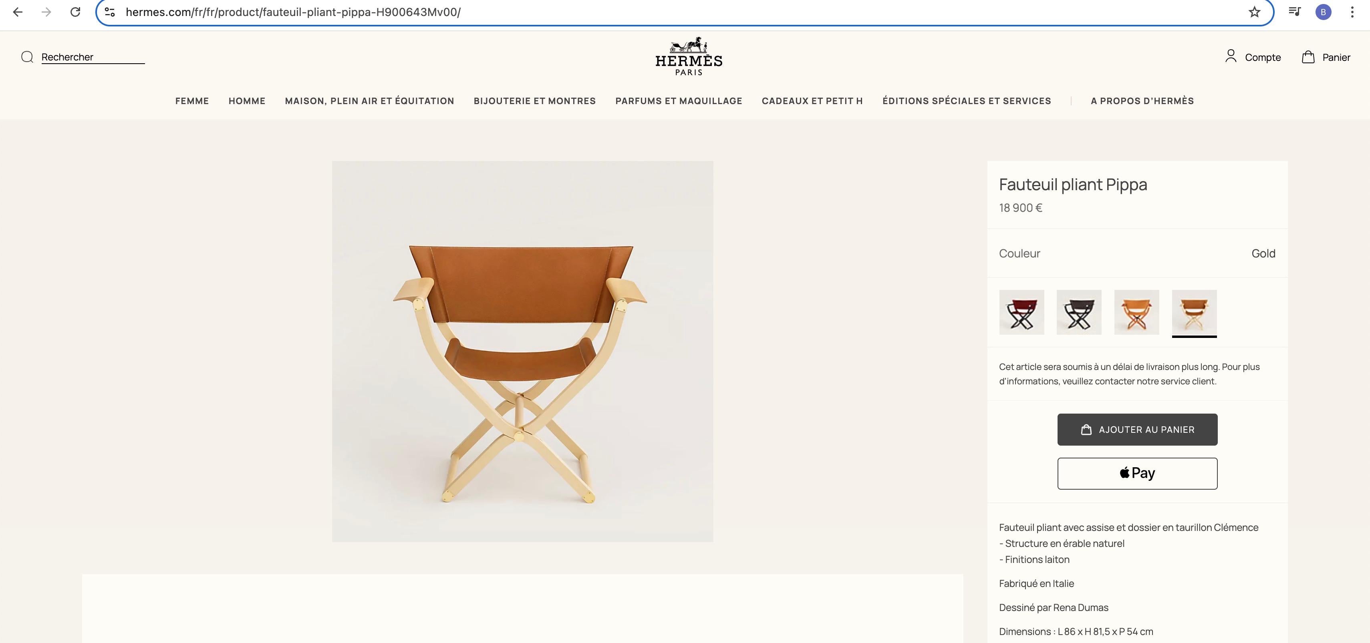The height and width of the screenshot is (643, 1370).
Task: Click 'Structure en érable naturel' line
Action: click(x=1062, y=544)
